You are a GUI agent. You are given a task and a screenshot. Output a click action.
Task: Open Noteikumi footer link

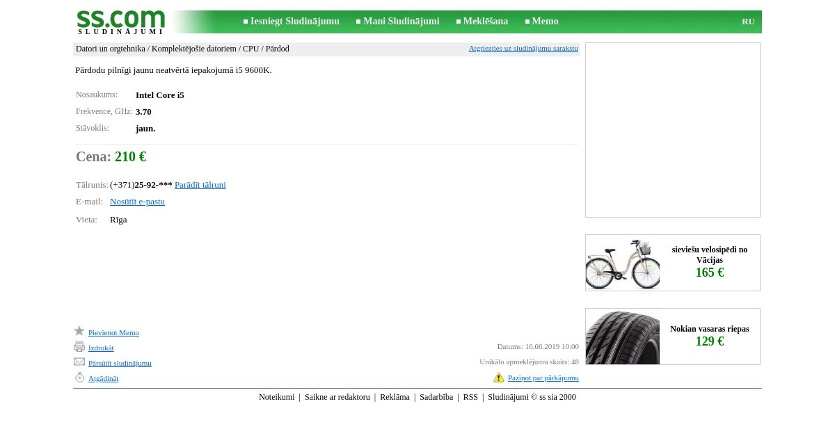(277, 398)
